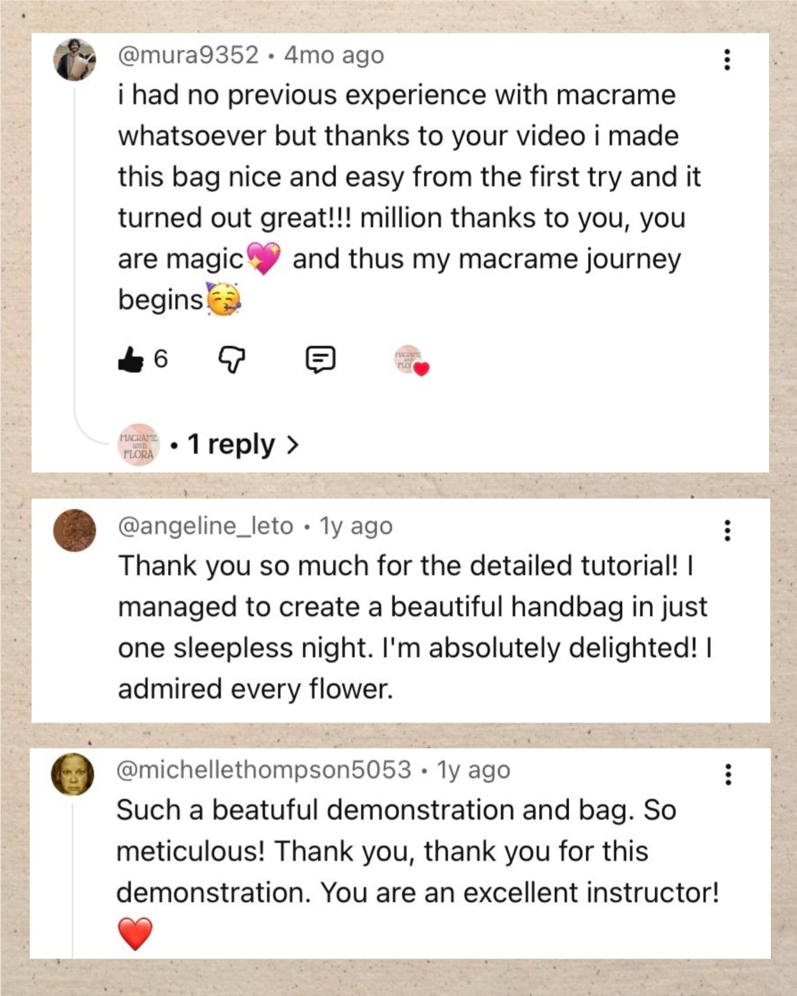Expand the 1 reply thread

coord(231,444)
